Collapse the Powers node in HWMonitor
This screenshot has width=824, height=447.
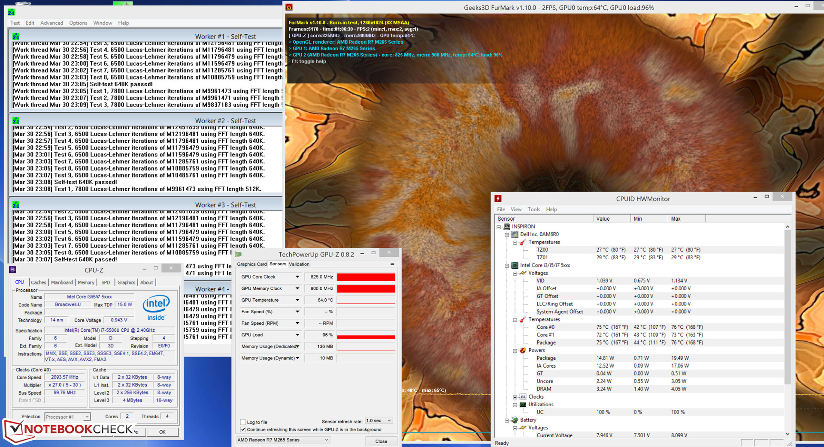(x=515, y=351)
